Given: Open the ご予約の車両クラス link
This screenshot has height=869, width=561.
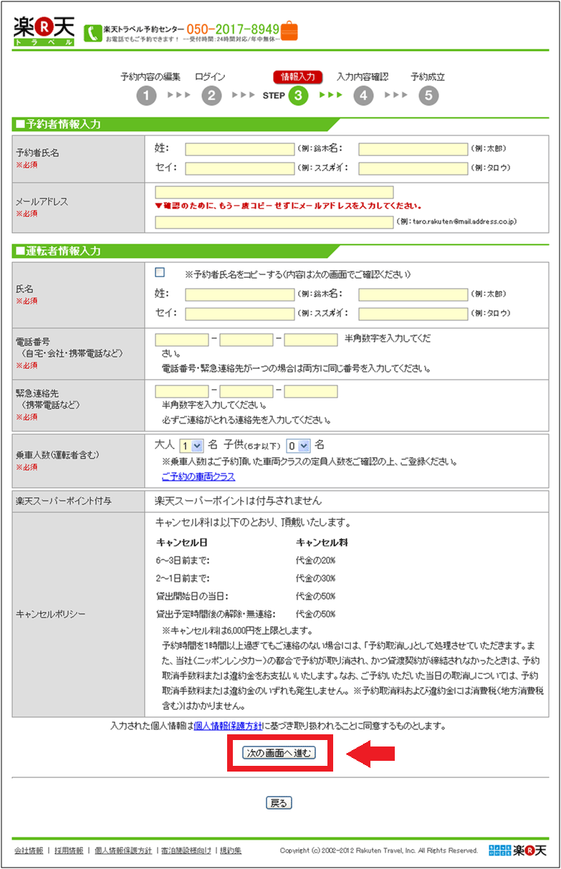Looking at the screenshot, I should coord(198,476).
